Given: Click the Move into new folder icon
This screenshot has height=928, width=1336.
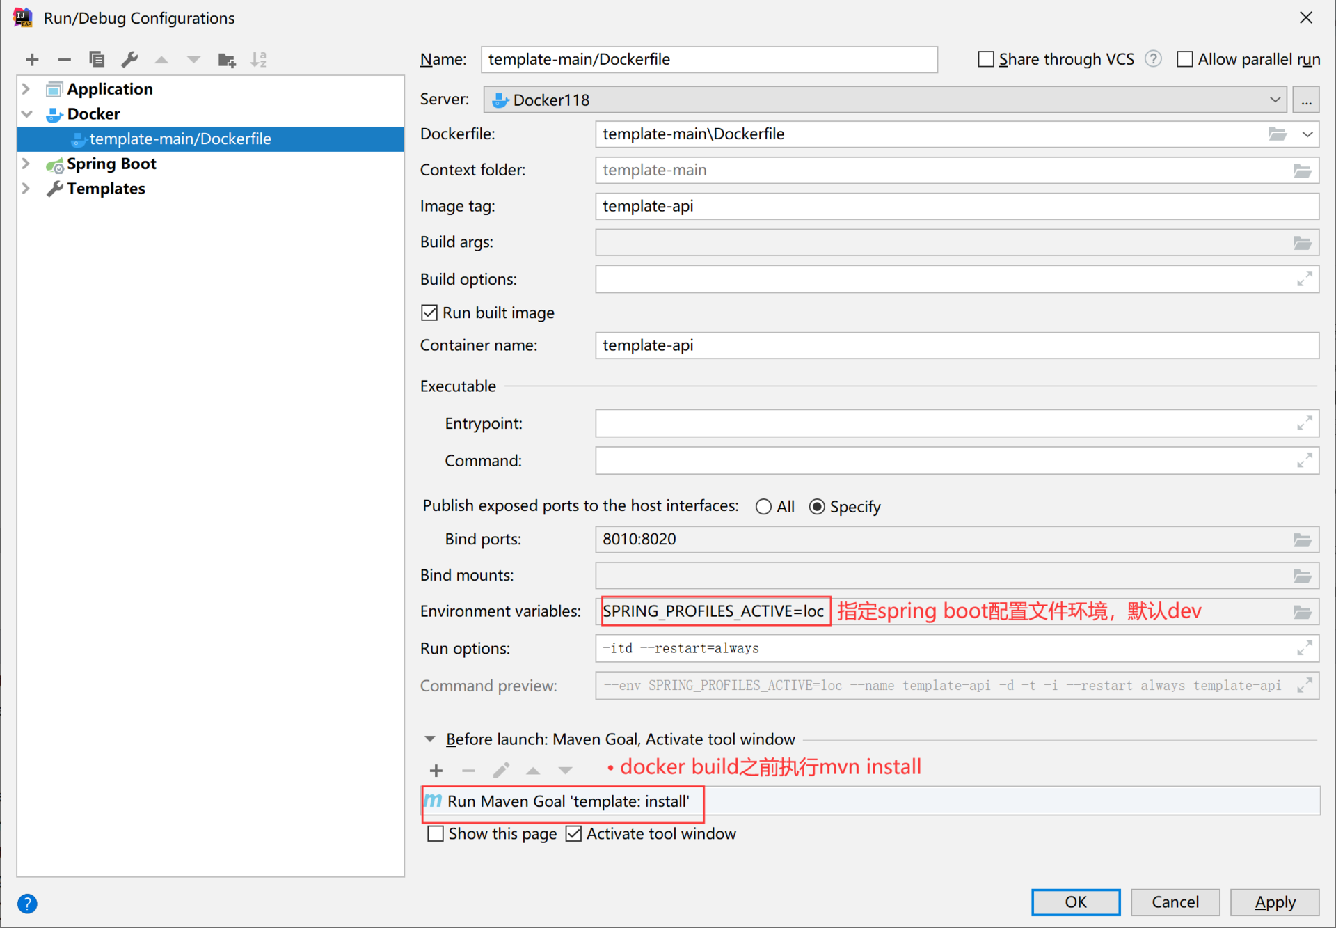Looking at the screenshot, I should [x=226, y=60].
